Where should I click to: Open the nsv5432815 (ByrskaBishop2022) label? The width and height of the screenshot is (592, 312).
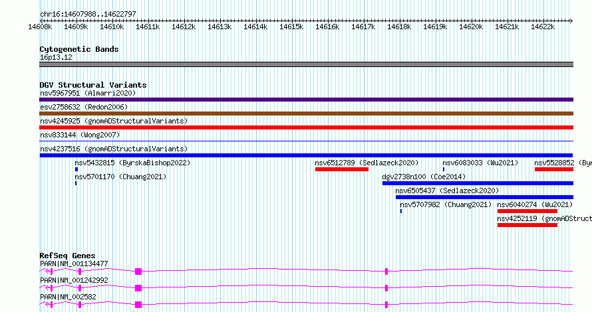coord(132,163)
